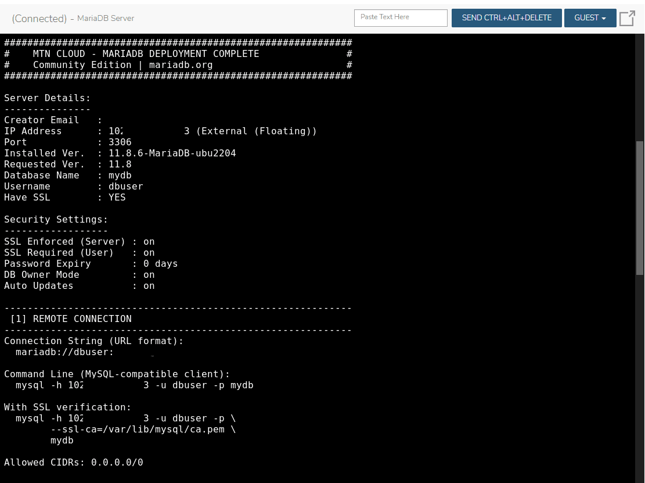The width and height of the screenshot is (645, 483).
Task: Click the MariaDB Server title text
Action: click(x=106, y=19)
